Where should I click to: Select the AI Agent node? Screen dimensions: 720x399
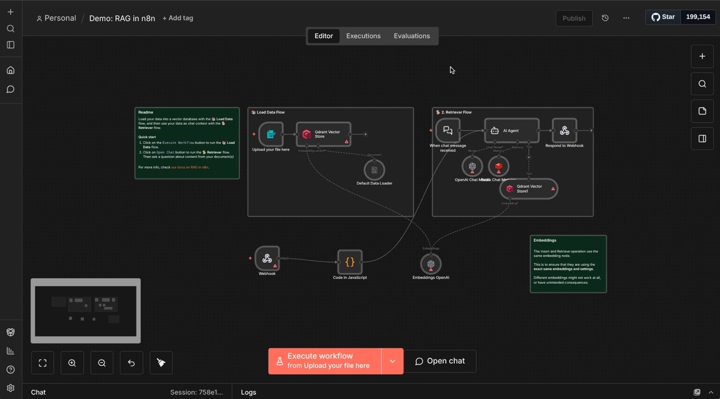pos(511,130)
